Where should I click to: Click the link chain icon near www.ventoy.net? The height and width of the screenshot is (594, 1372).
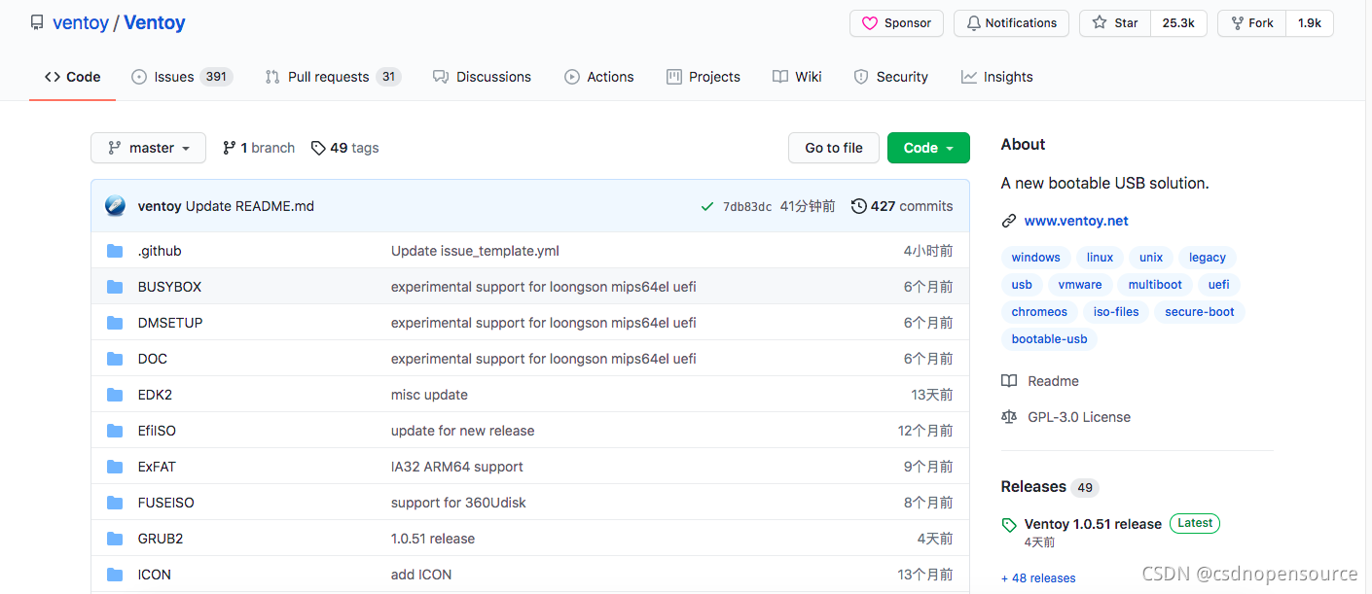(1009, 221)
